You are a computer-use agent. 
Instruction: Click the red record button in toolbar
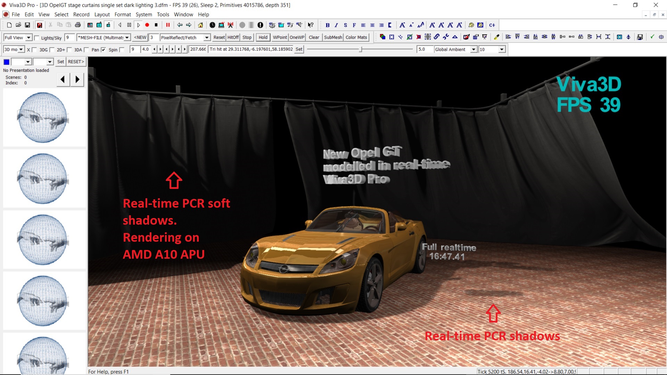(147, 25)
